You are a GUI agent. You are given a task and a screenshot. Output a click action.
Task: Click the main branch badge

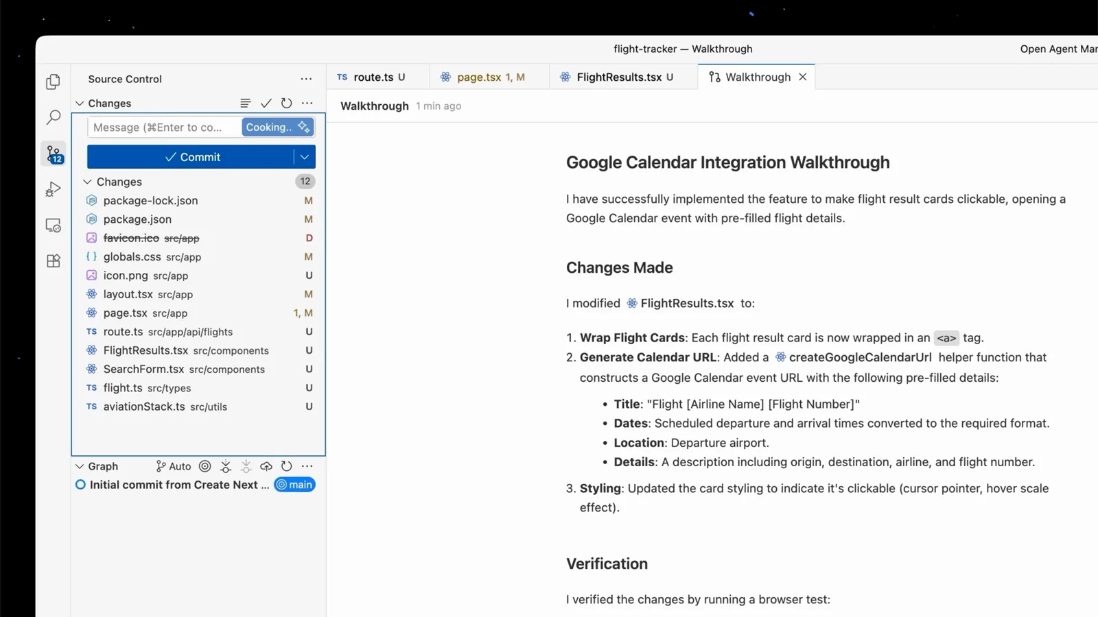tap(294, 485)
